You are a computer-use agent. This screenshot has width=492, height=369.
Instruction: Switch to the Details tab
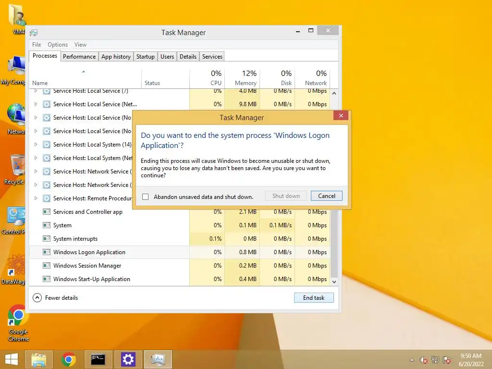(x=188, y=57)
